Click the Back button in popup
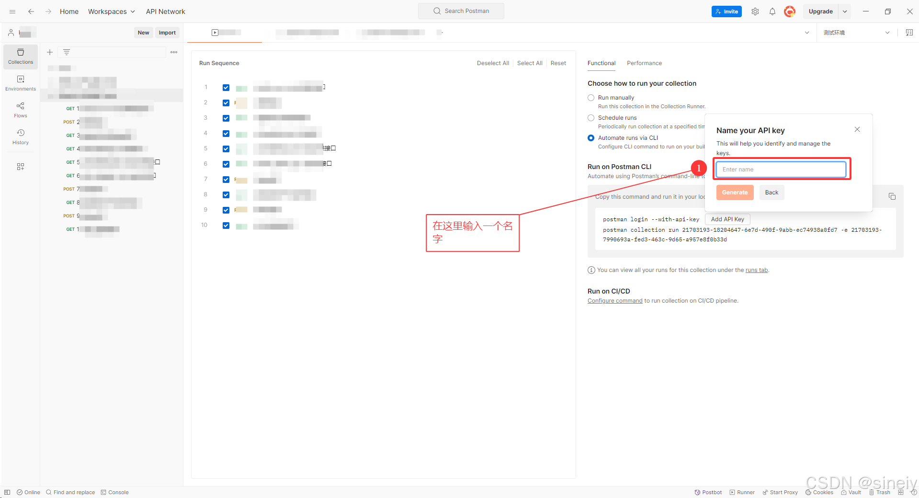The image size is (919, 498). [x=772, y=192]
